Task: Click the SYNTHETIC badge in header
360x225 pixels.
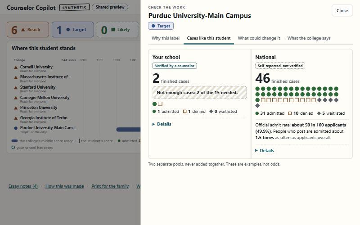Action: click(74, 7)
